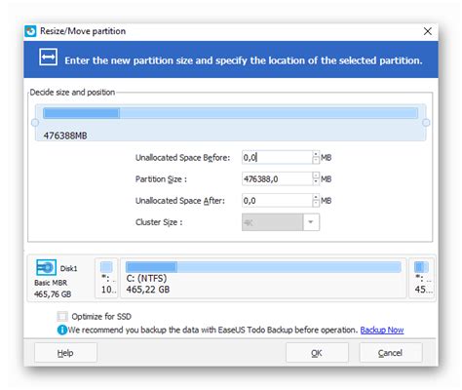Screen dimensions: 462x390
Task: Select the small first partition labeled 10..
Action: 106,278
